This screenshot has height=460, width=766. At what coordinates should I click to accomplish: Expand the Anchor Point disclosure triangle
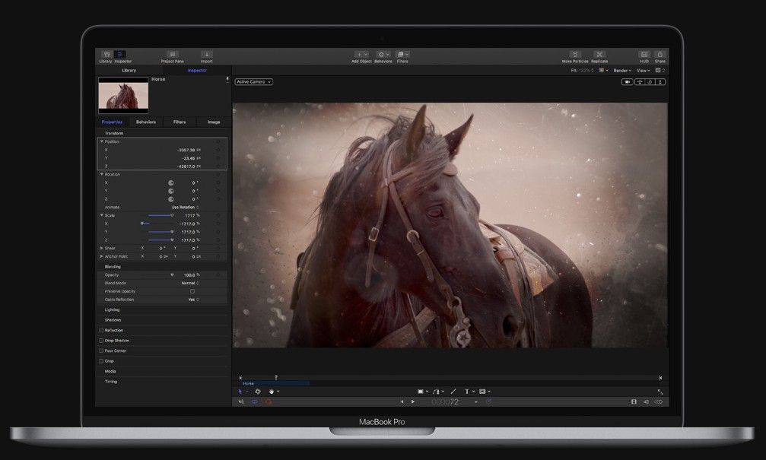102,256
